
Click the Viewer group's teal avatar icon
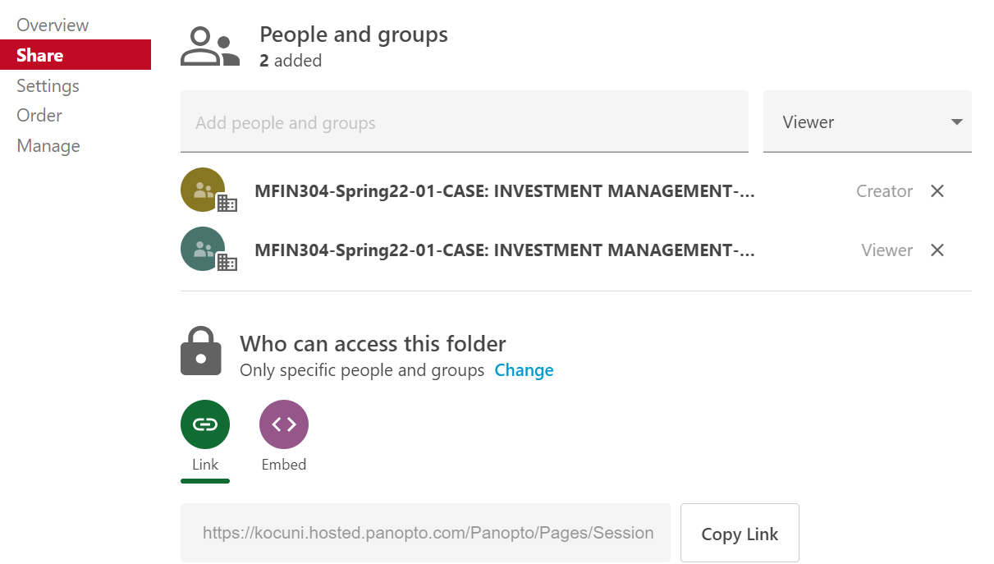pos(203,249)
